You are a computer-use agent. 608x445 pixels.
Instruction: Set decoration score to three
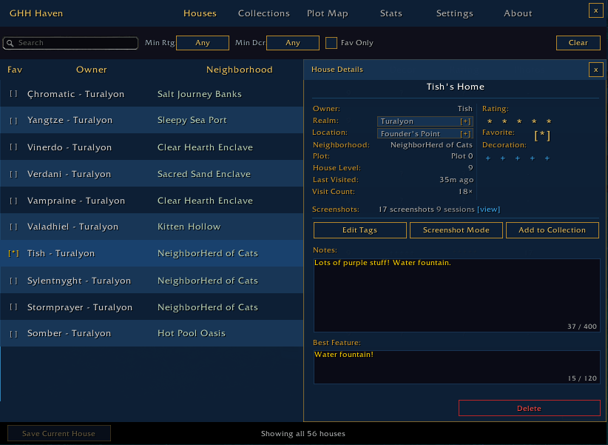[517, 158]
